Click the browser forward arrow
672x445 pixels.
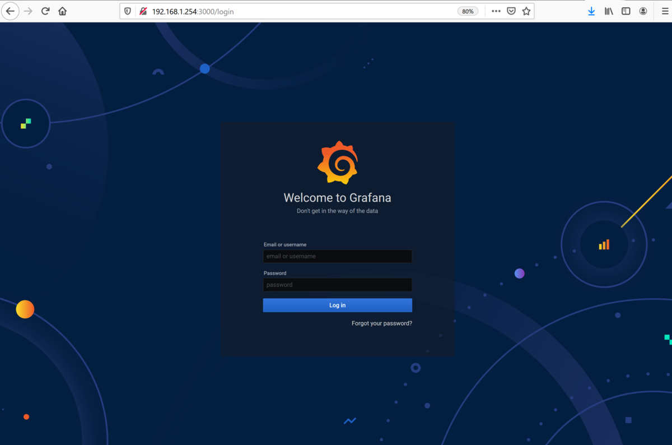(28, 11)
